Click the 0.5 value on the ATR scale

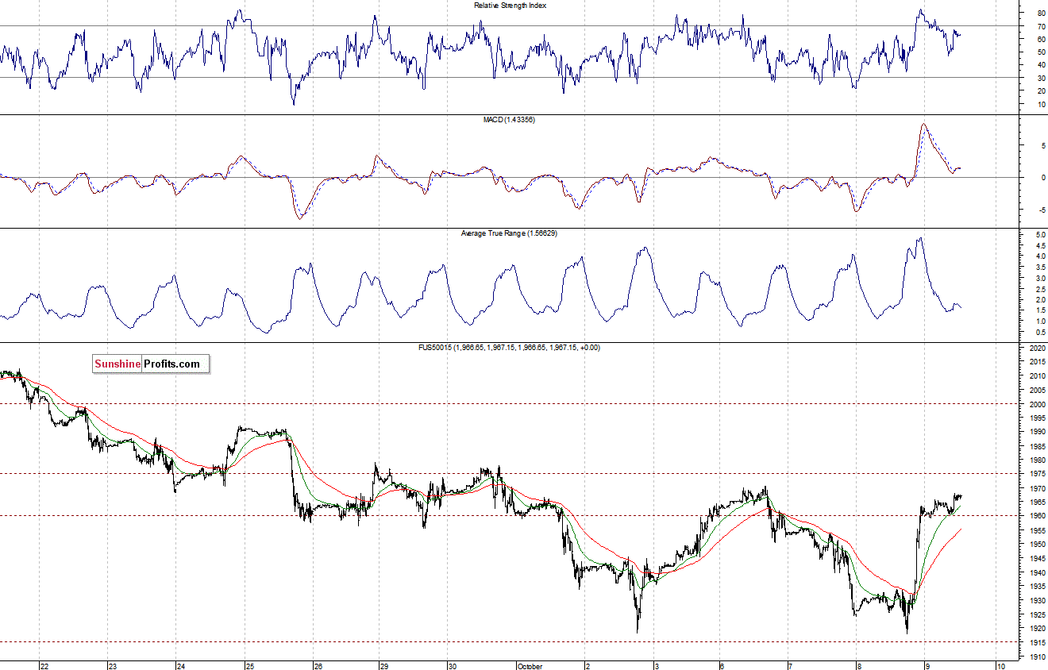click(1040, 332)
